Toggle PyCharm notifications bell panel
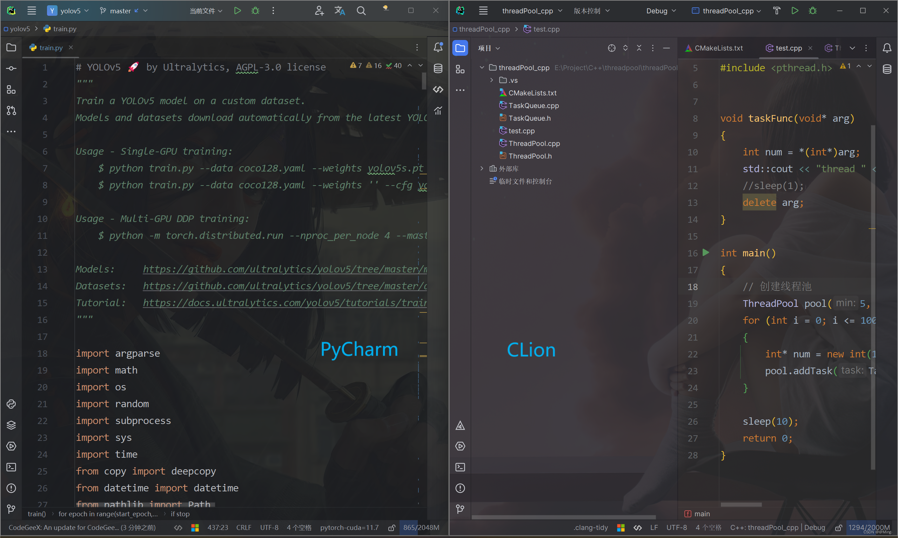This screenshot has height=538, width=898. (x=438, y=47)
